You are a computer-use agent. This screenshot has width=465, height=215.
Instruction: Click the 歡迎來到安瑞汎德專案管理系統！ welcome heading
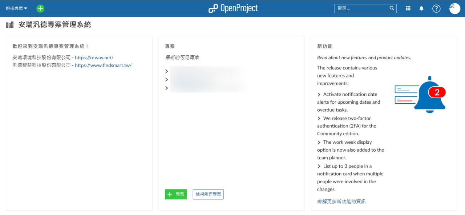50,46
